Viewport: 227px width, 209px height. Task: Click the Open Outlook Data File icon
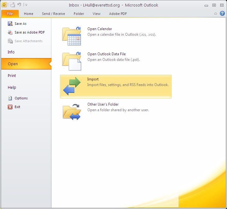72,61
